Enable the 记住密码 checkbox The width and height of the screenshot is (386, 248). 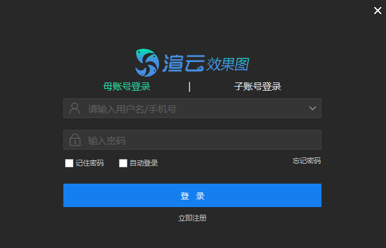(69, 163)
